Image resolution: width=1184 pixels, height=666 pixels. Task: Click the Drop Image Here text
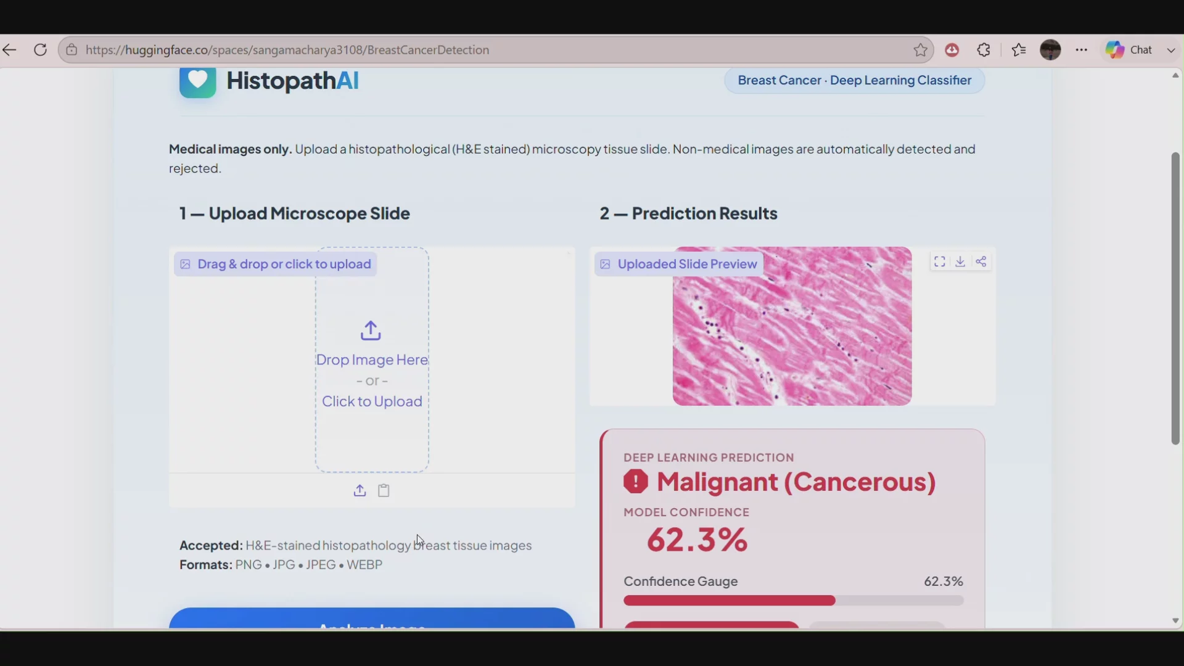point(372,360)
